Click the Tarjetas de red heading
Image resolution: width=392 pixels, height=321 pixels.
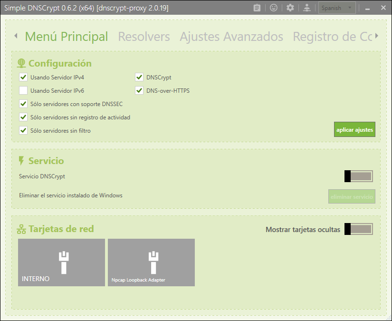(x=61, y=229)
